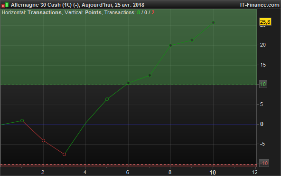Click the 8 label on the horizontal axis
Image resolution: width=281 pixels, height=176 pixels.
coord(170,172)
